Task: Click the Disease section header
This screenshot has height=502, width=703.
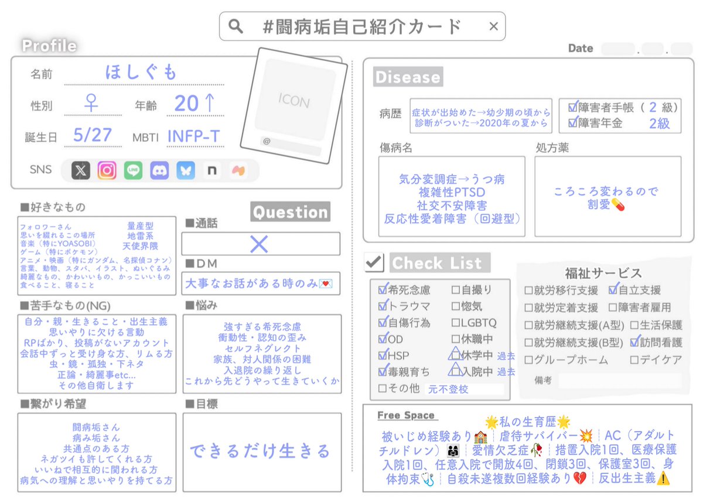Action: (407, 77)
